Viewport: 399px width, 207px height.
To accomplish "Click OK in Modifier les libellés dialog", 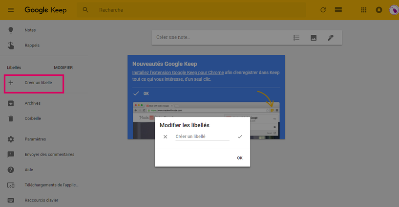I will click(x=240, y=158).
